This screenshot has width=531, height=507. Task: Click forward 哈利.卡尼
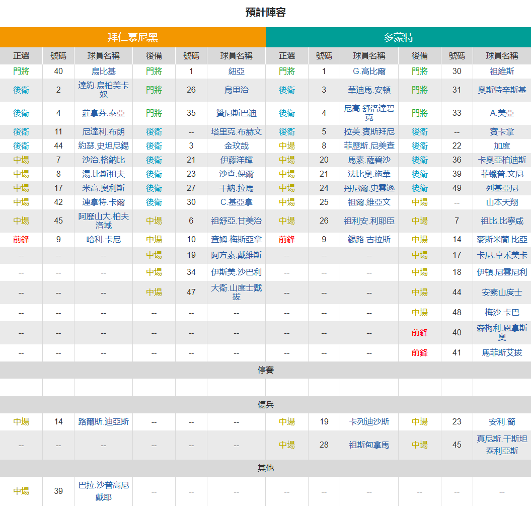coord(104,240)
